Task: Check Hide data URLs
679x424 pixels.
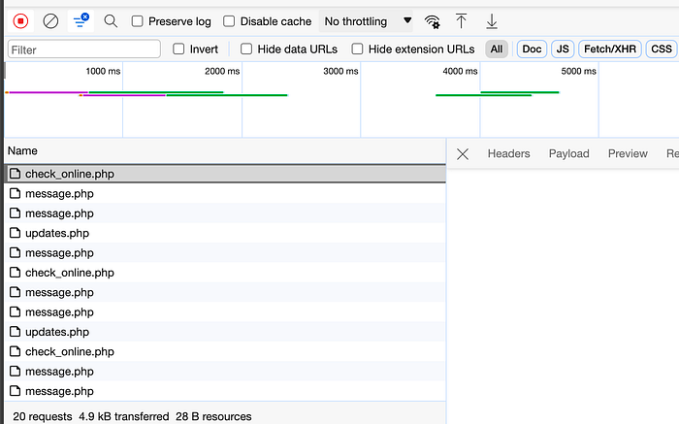Action: [x=246, y=49]
